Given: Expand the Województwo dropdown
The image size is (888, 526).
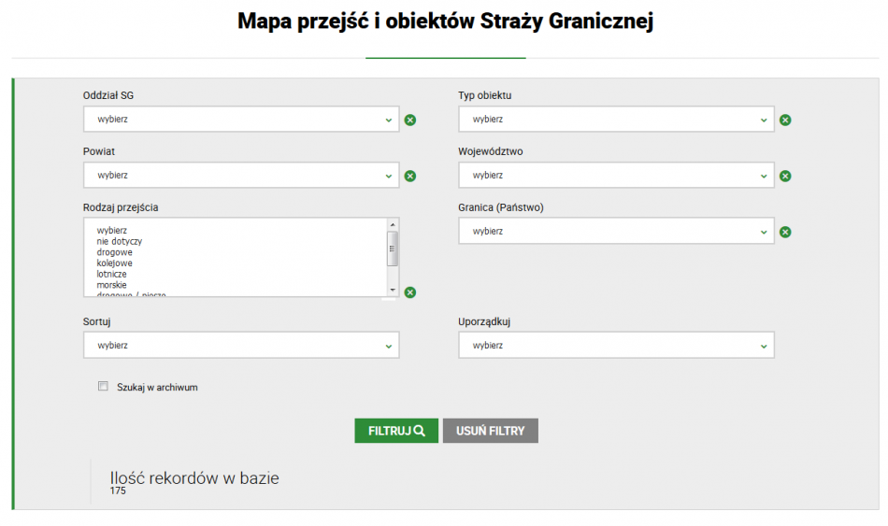Looking at the screenshot, I should pyautogui.click(x=616, y=176).
